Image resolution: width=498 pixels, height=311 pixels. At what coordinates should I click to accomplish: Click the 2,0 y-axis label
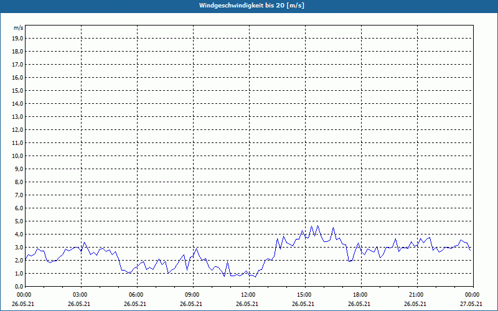pos(19,260)
